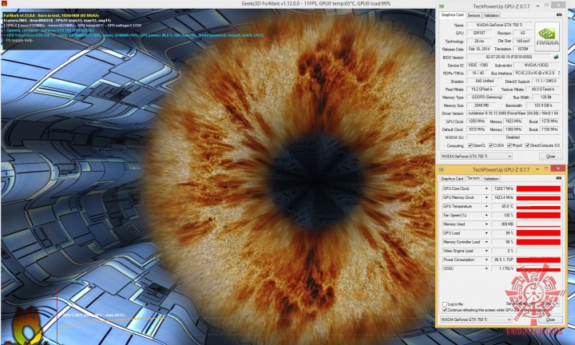Click GPU Core Clock red graph bar

point(538,188)
